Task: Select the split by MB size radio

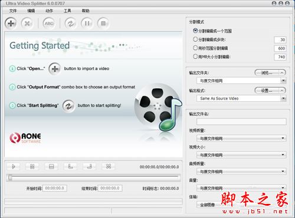Action: point(195,57)
